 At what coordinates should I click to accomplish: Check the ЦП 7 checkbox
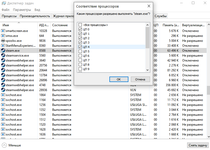click(80, 60)
